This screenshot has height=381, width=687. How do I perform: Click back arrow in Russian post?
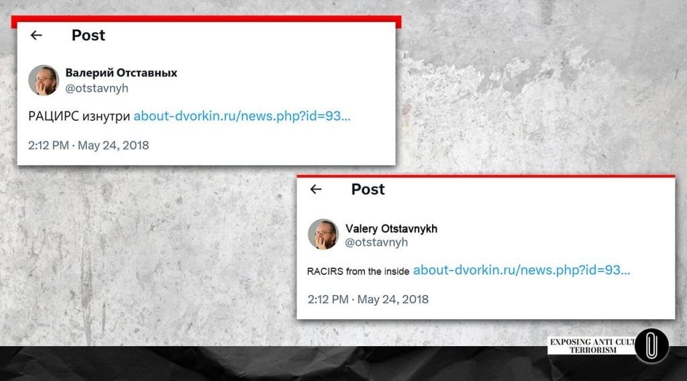pos(36,35)
